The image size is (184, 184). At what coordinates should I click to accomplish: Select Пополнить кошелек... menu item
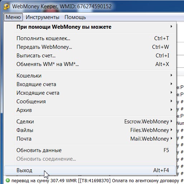click(x=90, y=38)
